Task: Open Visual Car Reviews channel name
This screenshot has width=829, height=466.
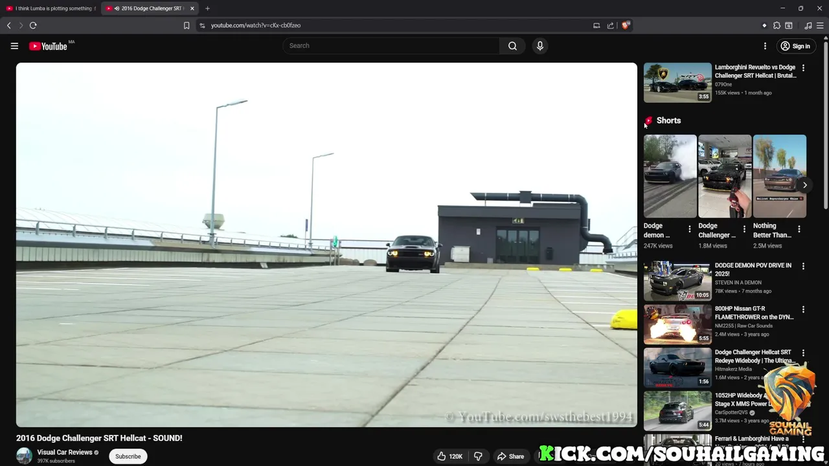Action: 65,452
